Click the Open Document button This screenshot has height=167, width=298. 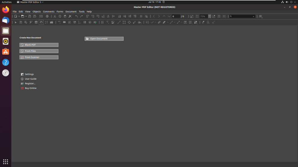tap(104, 39)
